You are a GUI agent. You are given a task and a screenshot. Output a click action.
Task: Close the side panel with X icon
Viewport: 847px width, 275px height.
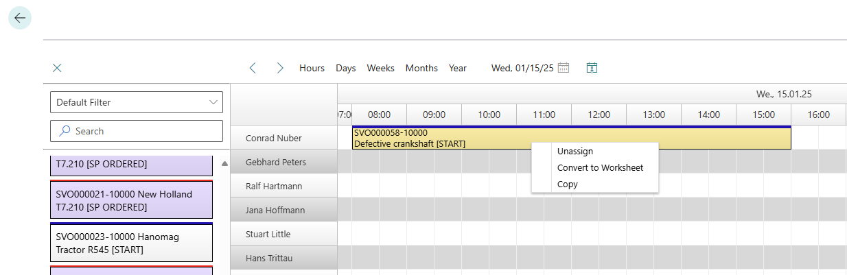[57, 68]
